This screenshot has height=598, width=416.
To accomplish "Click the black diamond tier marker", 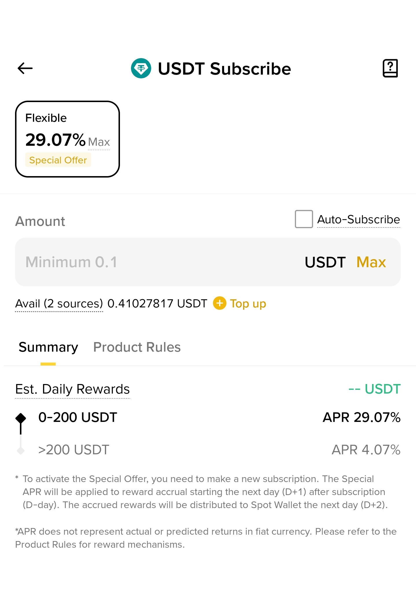I will (x=21, y=418).
